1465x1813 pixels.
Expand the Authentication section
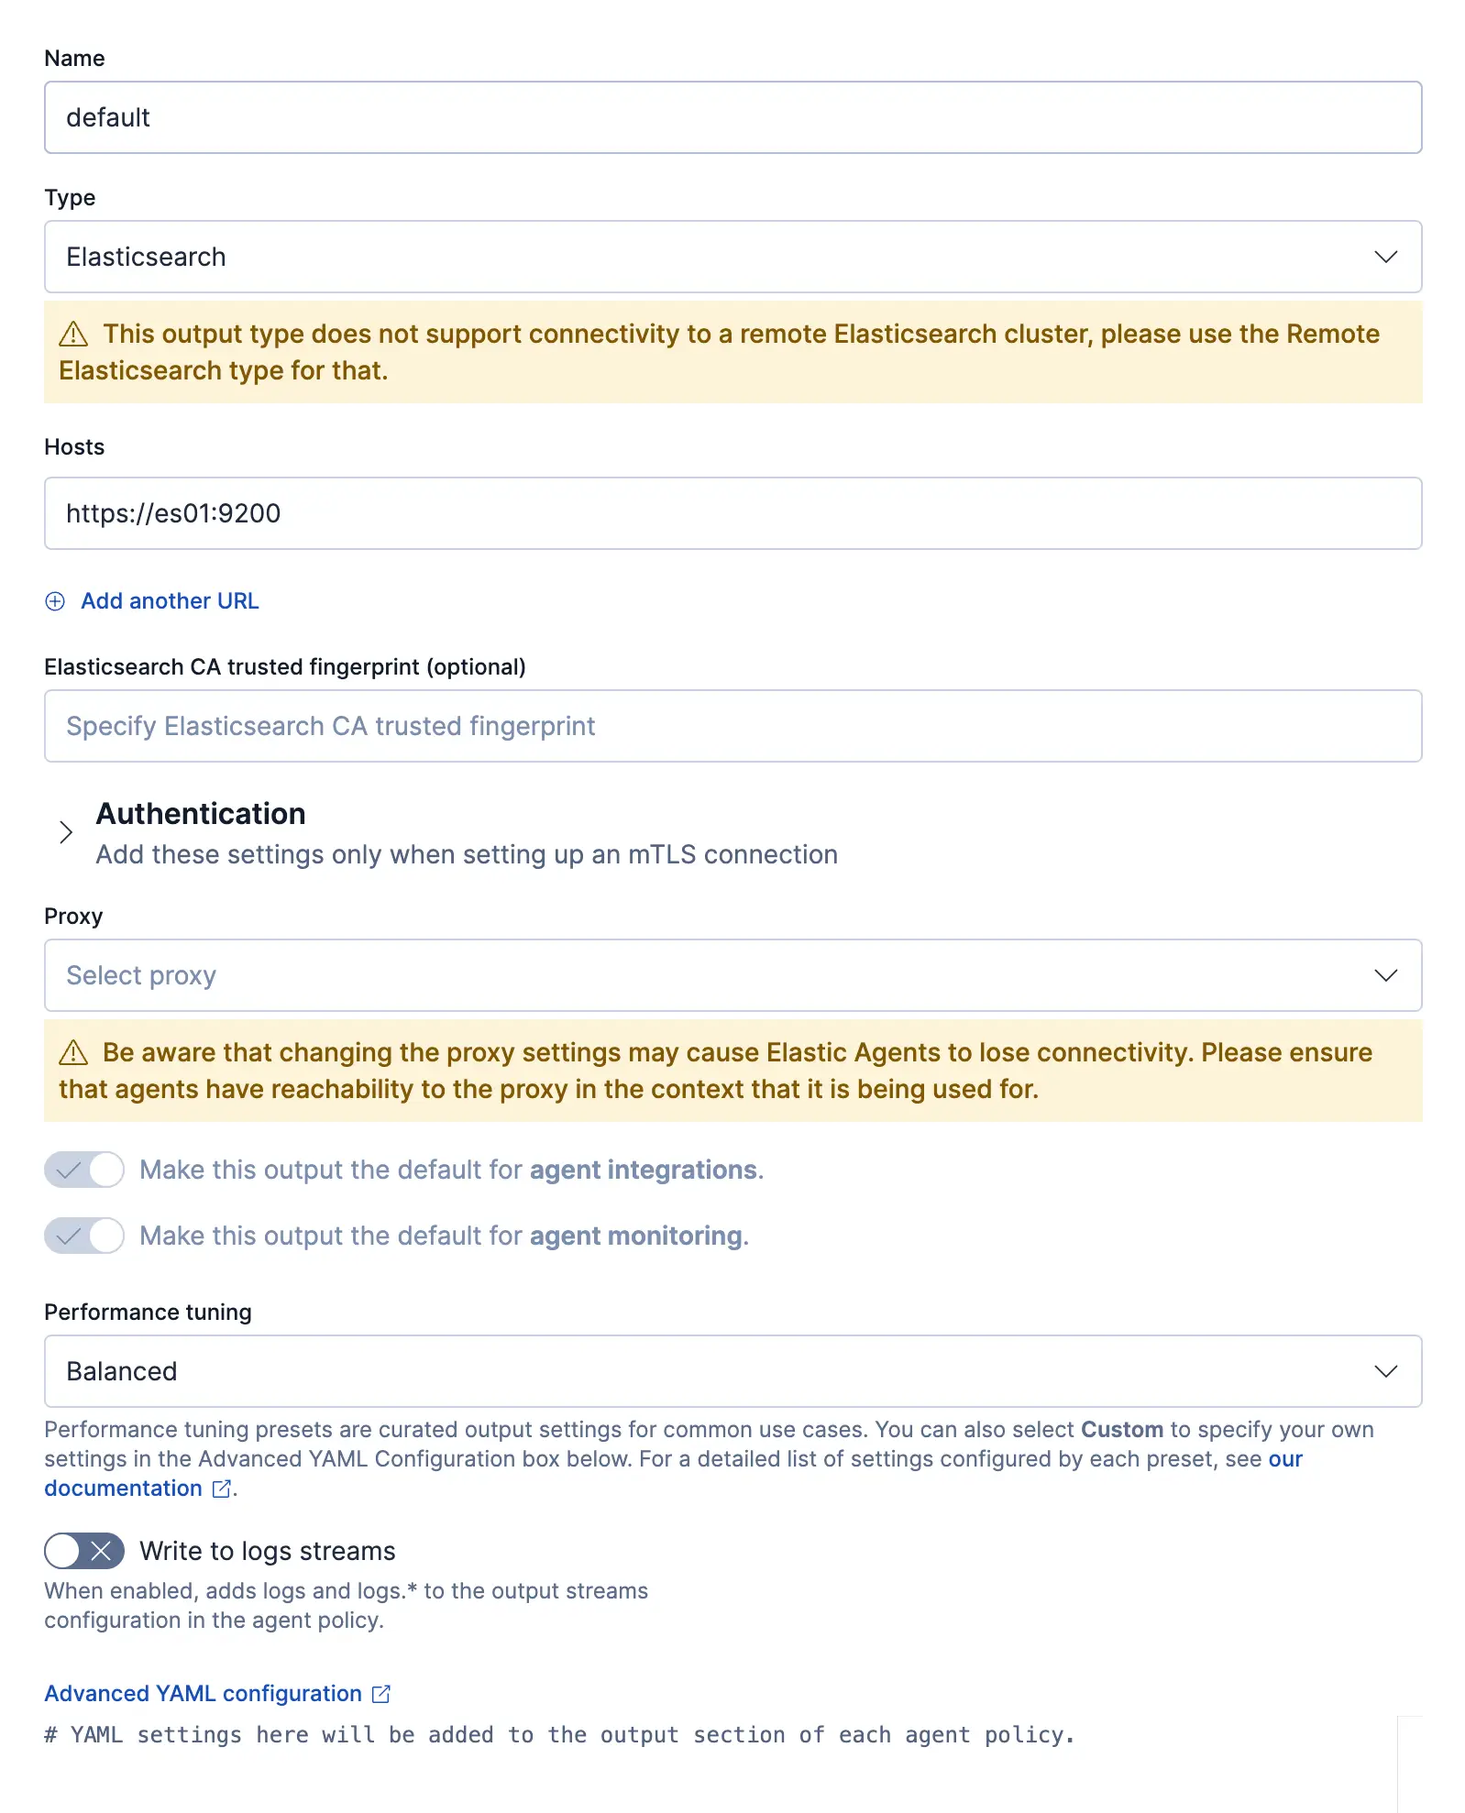(x=66, y=832)
